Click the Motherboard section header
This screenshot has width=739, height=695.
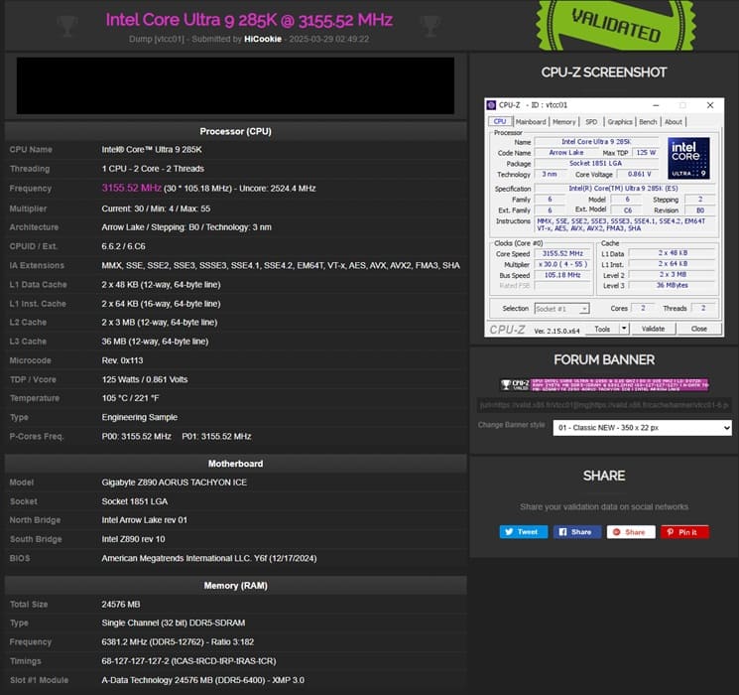pos(236,464)
